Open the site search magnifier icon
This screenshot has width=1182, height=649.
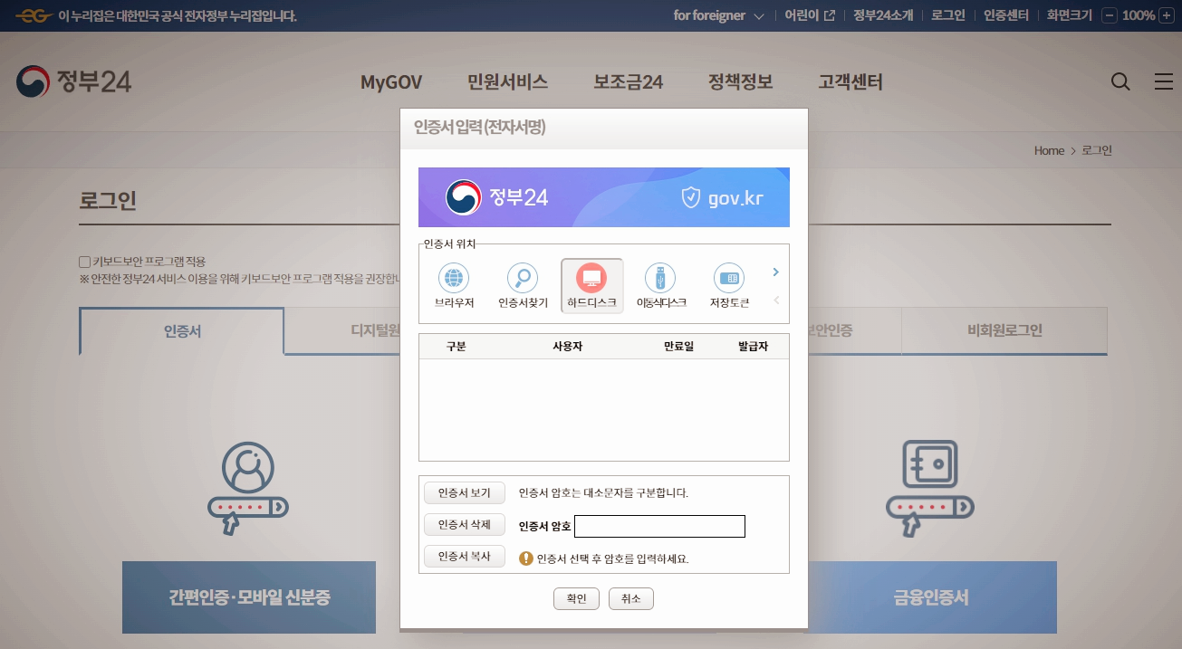coord(1120,81)
